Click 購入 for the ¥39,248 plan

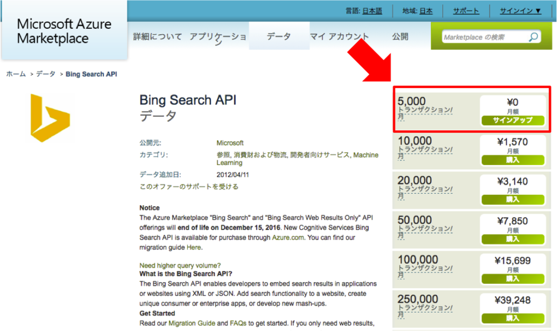tap(512, 319)
